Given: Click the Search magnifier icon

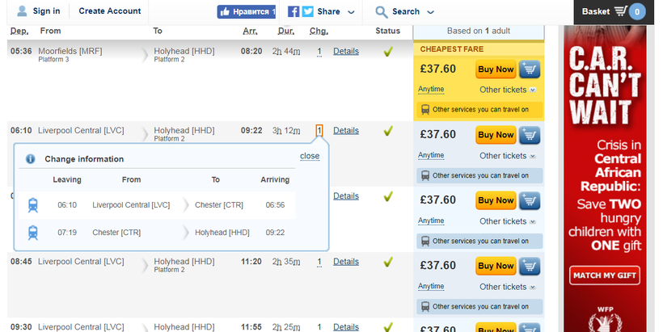Looking at the screenshot, I should coord(382,12).
